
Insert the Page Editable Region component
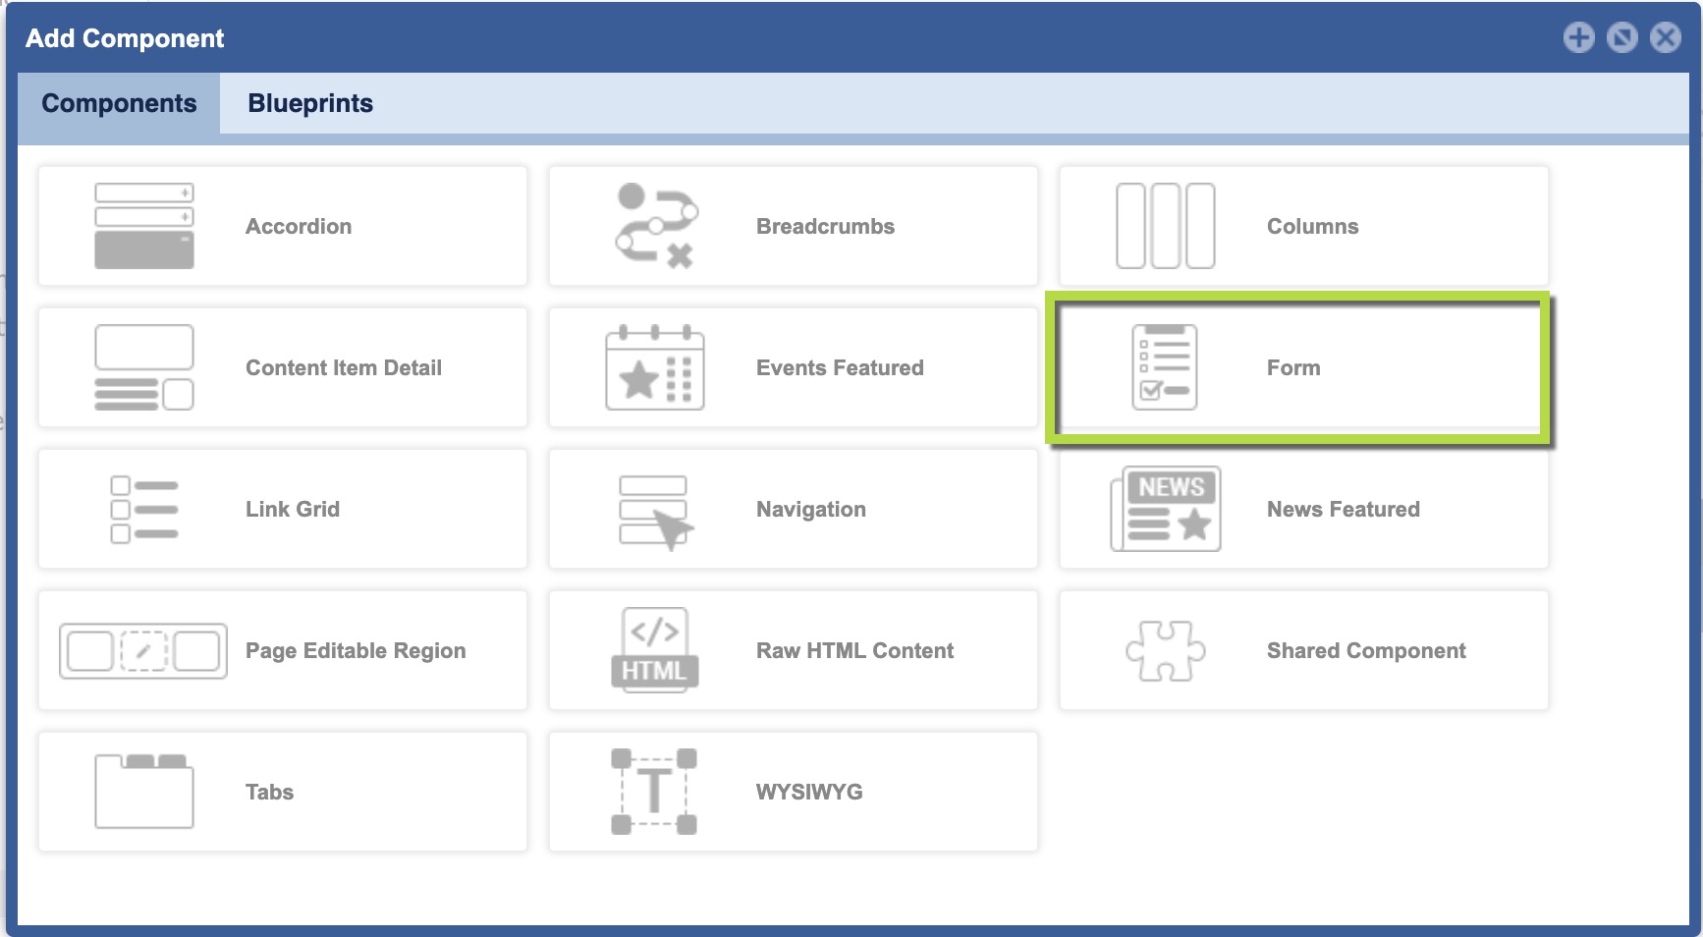click(x=355, y=650)
